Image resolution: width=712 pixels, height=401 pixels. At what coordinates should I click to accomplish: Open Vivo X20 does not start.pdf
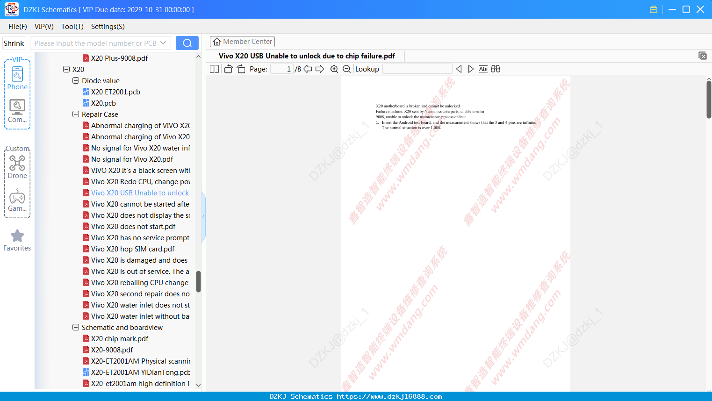point(133,226)
